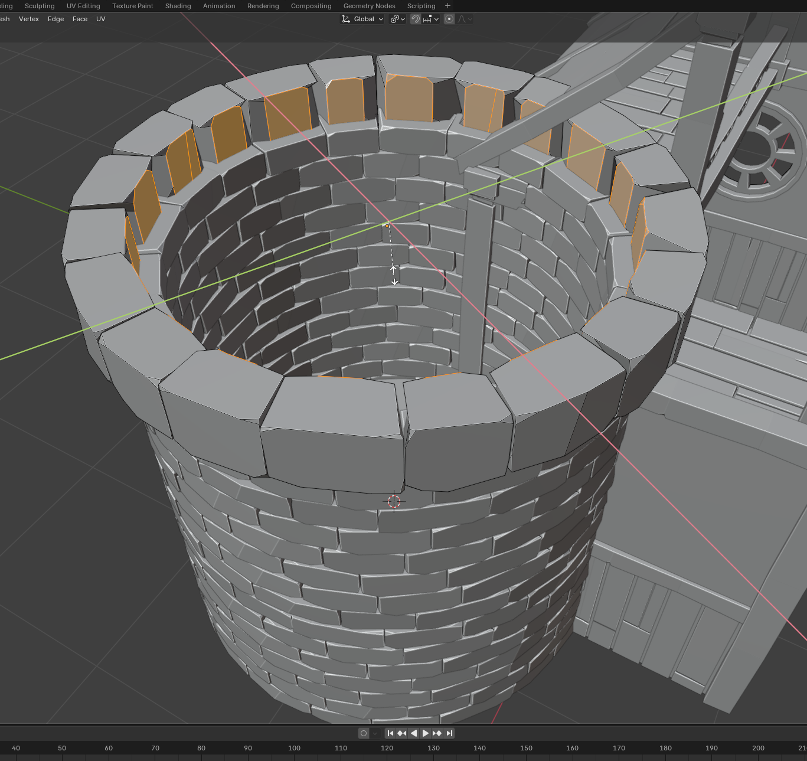Toggle the auto keying record button

coord(364,733)
